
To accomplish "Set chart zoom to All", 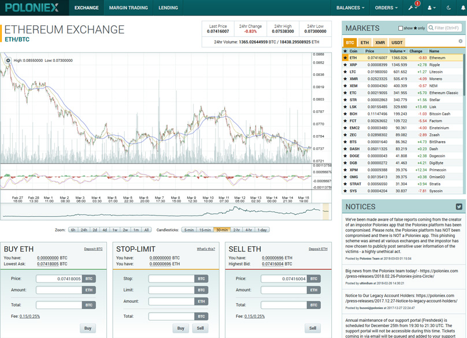I will click(146, 230).
